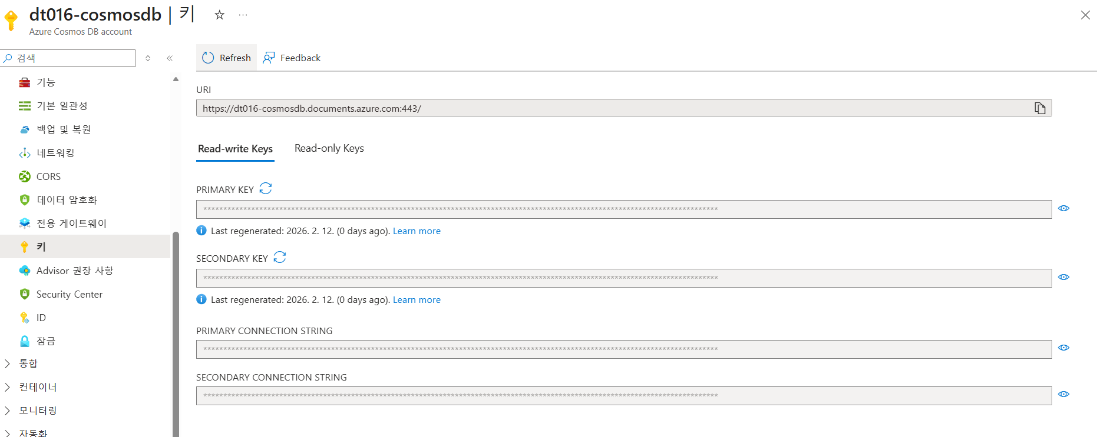Reveal the secondary key value

click(x=1063, y=277)
